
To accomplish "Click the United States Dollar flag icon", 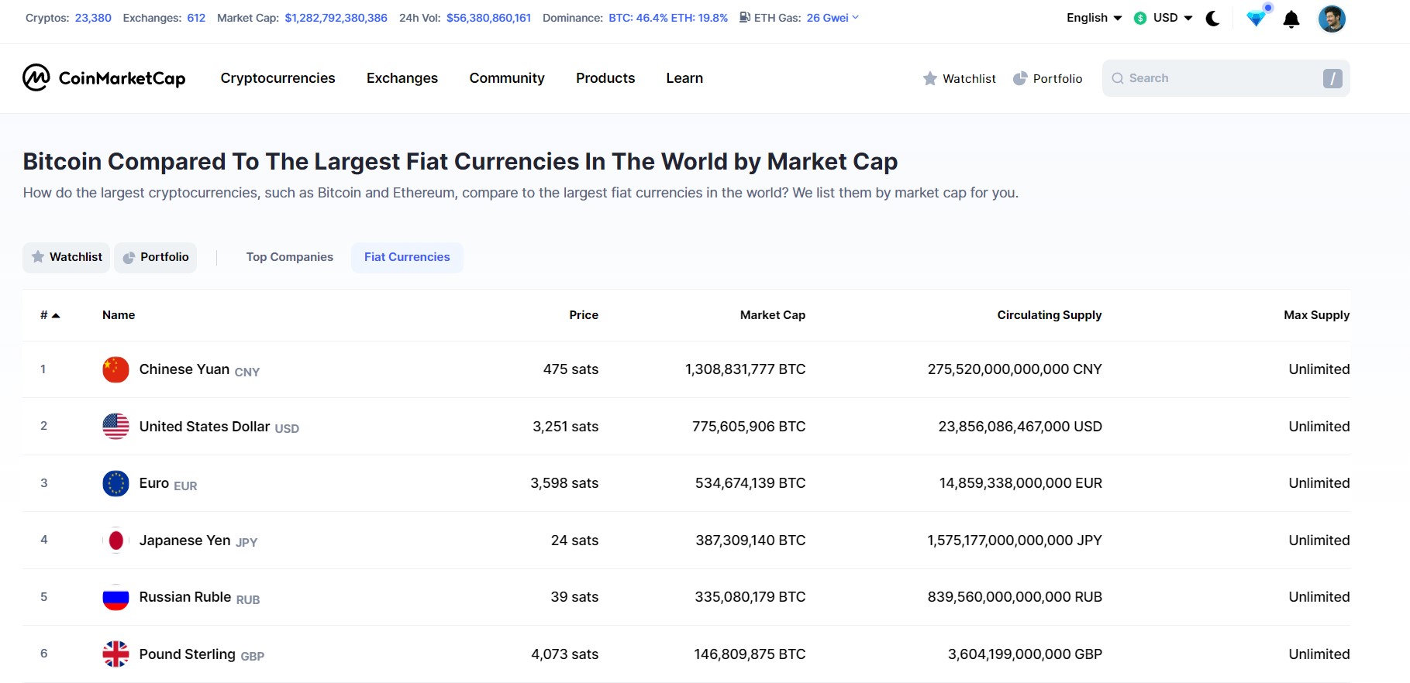I will click(115, 426).
